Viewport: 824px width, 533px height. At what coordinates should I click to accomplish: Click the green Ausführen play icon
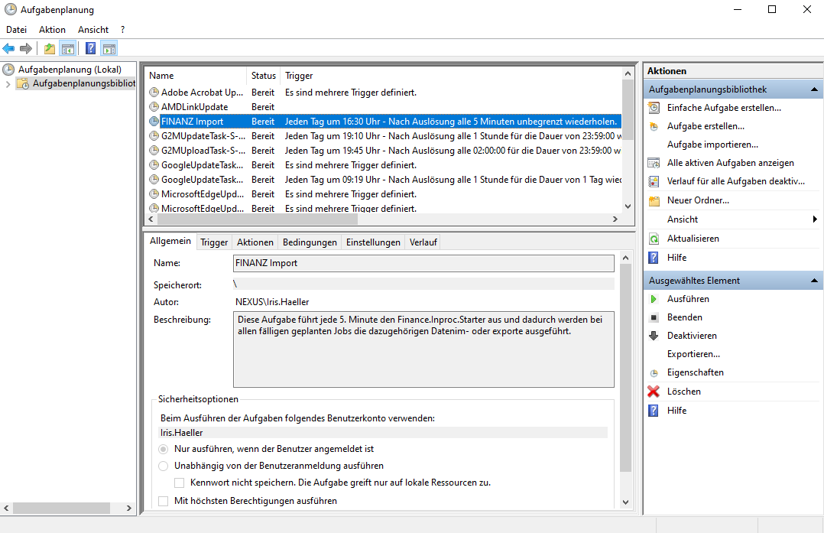[654, 299]
